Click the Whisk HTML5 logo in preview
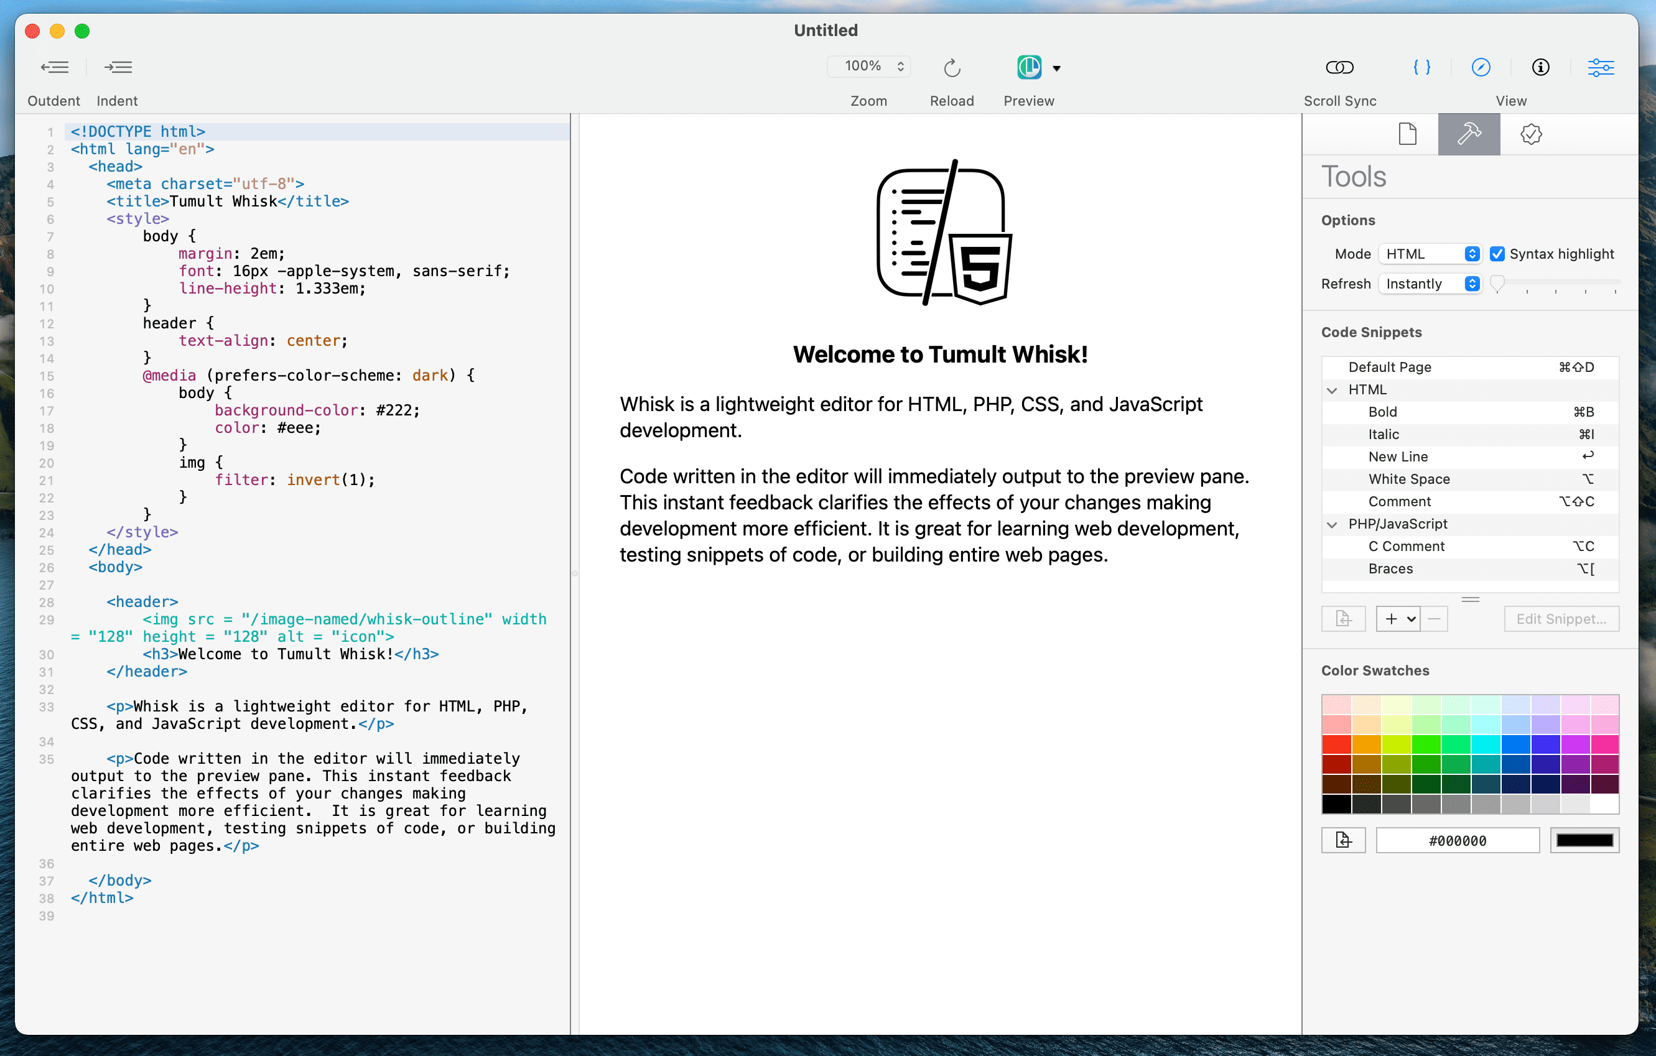The image size is (1656, 1056). [x=944, y=233]
